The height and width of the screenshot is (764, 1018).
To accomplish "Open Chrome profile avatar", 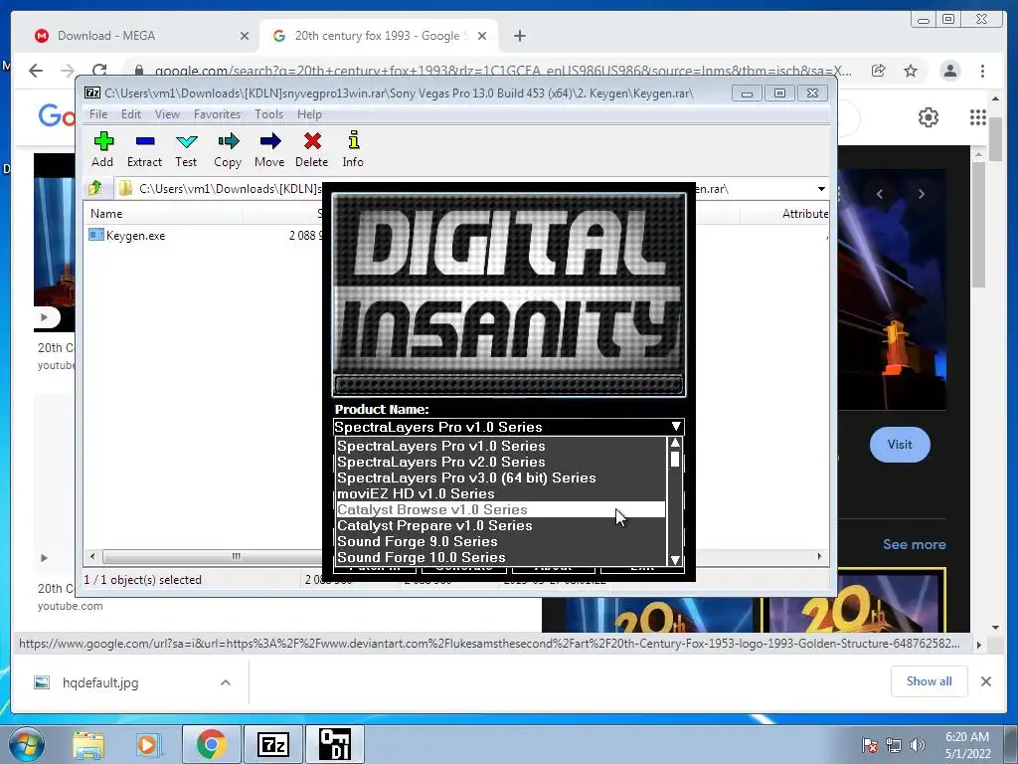I will 949,71.
